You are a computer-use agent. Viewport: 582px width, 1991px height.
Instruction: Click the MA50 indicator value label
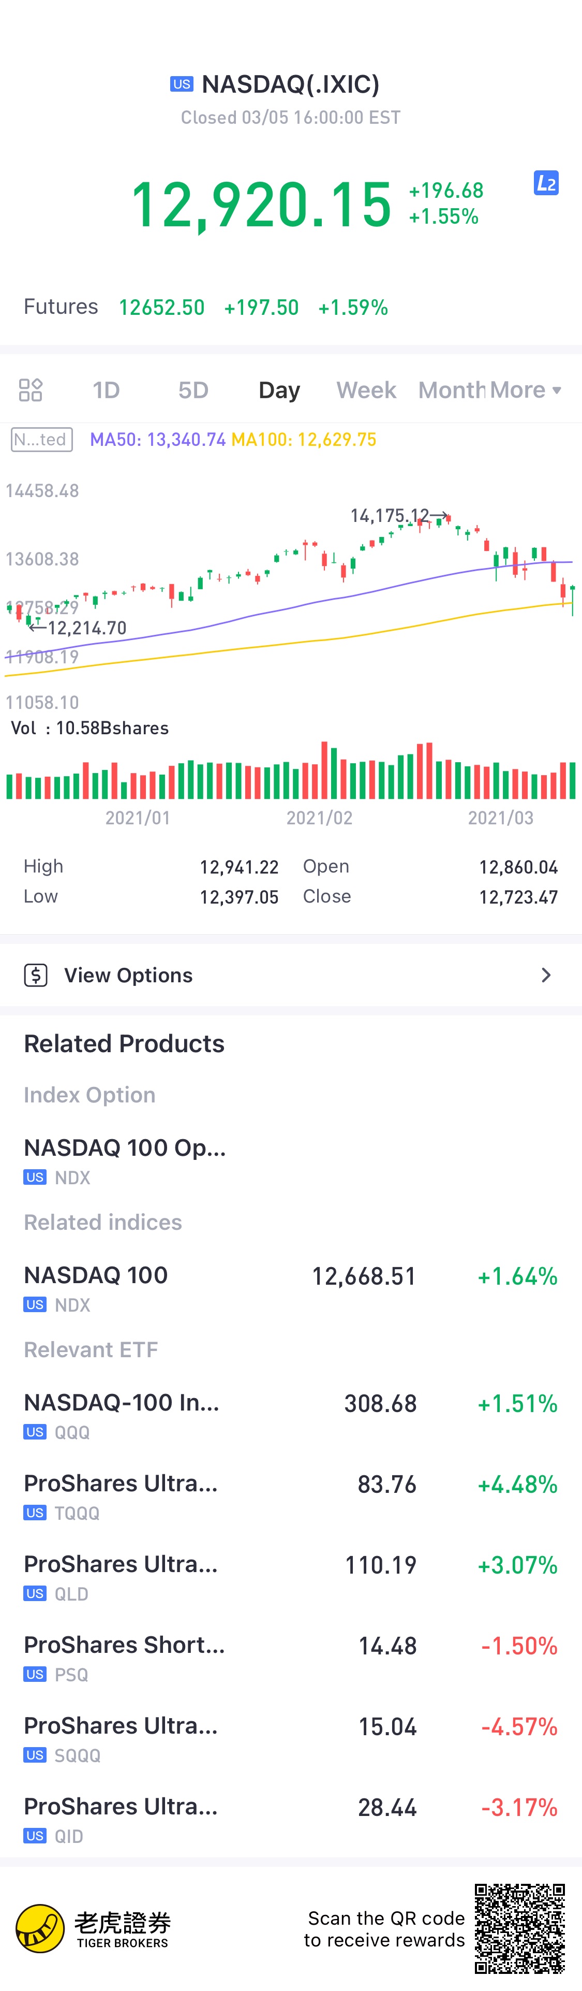point(157,440)
